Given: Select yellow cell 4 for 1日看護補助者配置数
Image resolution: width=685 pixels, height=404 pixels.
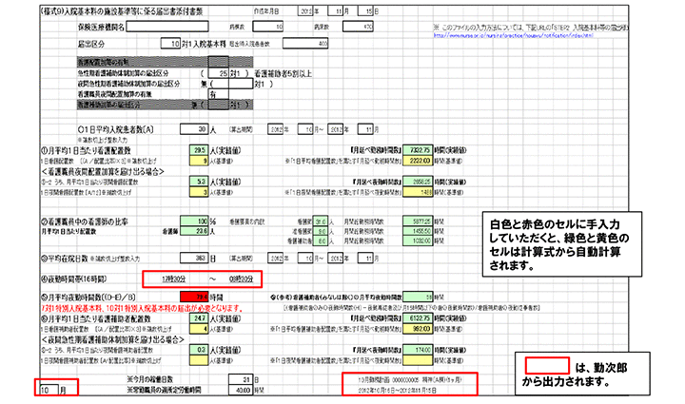Looking at the screenshot, I should (199, 329).
